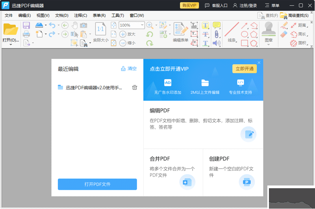Select the Stamp (图章) tool
The width and height of the screenshot is (315, 209).
[x=269, y=29]
